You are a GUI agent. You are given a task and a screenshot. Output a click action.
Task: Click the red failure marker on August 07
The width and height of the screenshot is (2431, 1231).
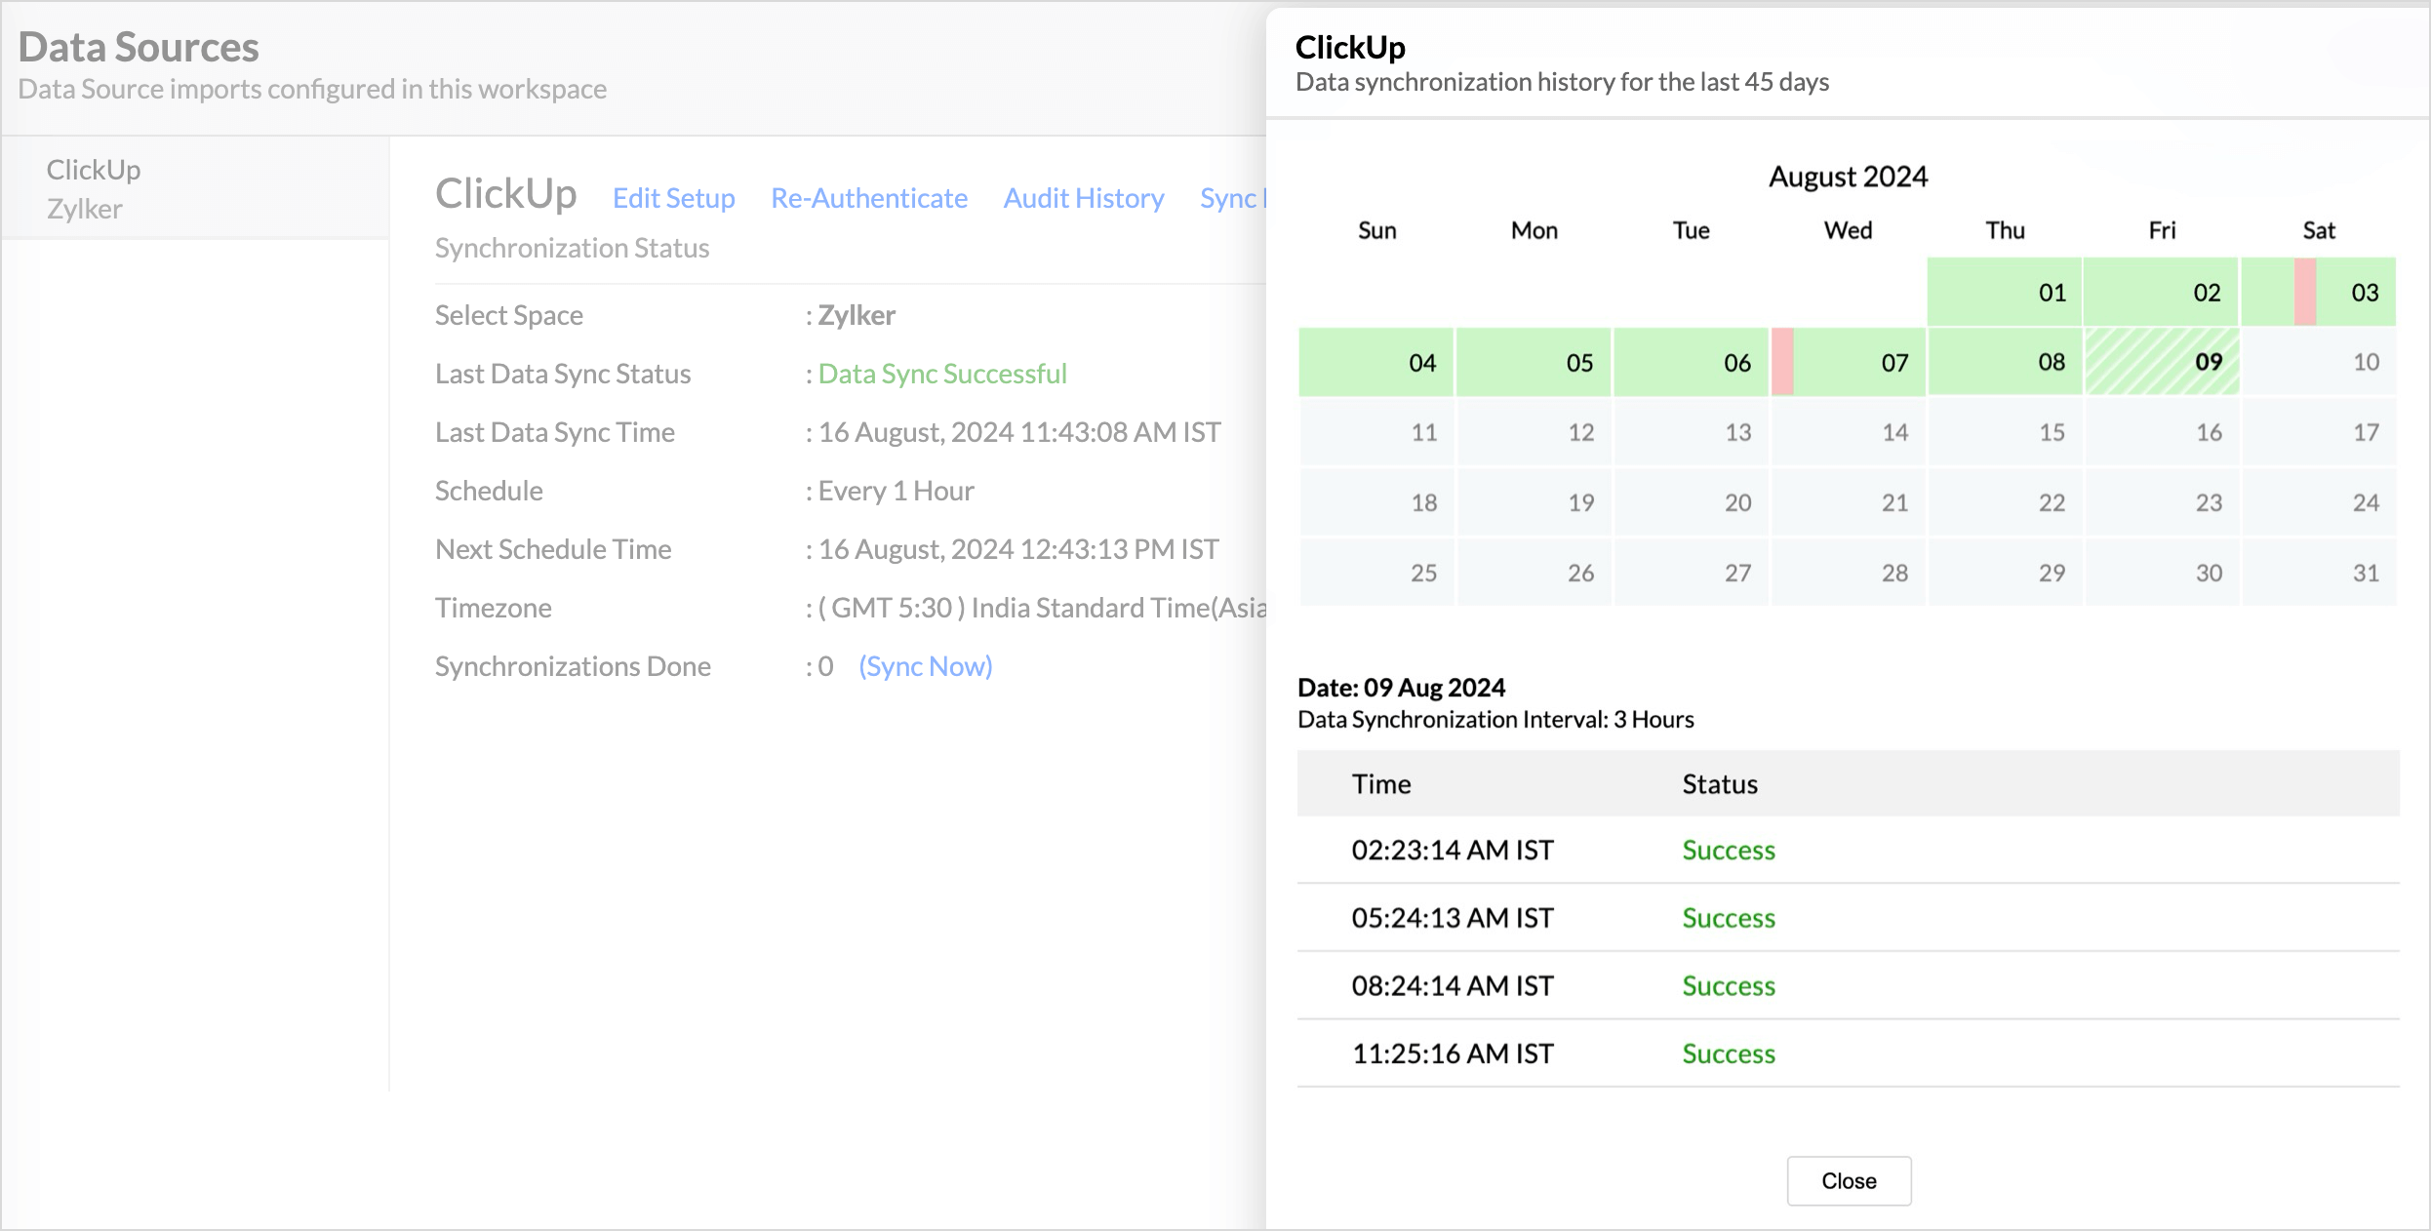pos(1782,362)
